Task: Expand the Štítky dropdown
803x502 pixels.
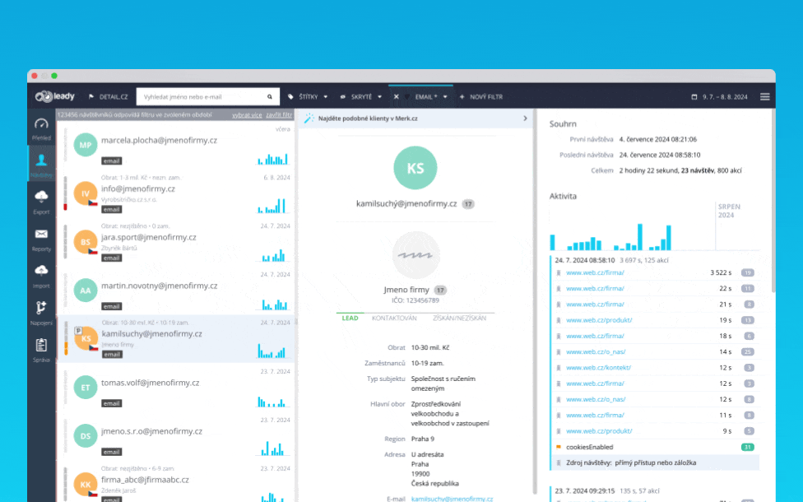Action: 309,97
